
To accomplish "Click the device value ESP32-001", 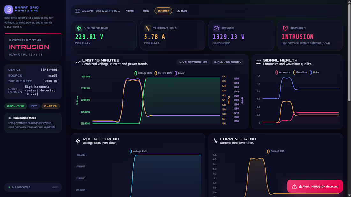I will 49,70.
